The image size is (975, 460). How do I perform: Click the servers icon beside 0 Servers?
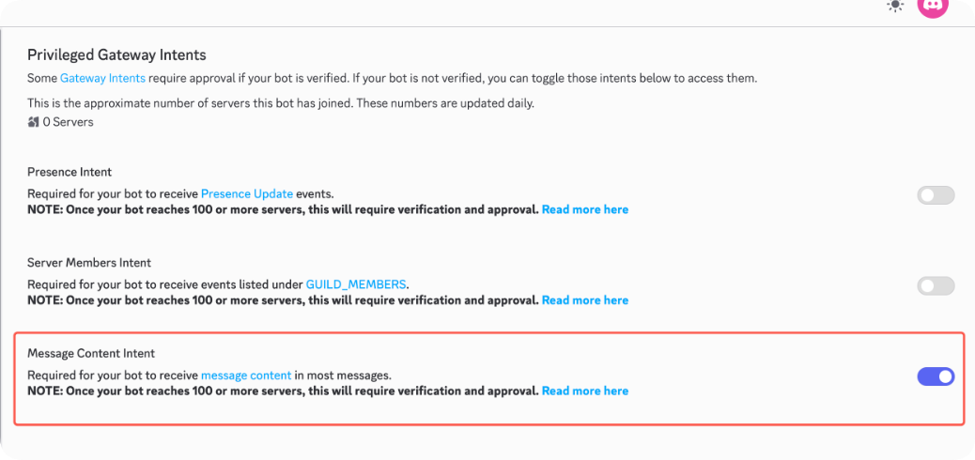coord(34,122)
